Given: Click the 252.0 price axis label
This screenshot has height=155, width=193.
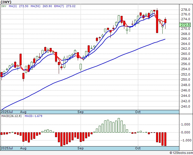Looking at the screenshot, I should pyautogui.click(x=186, y=74).
